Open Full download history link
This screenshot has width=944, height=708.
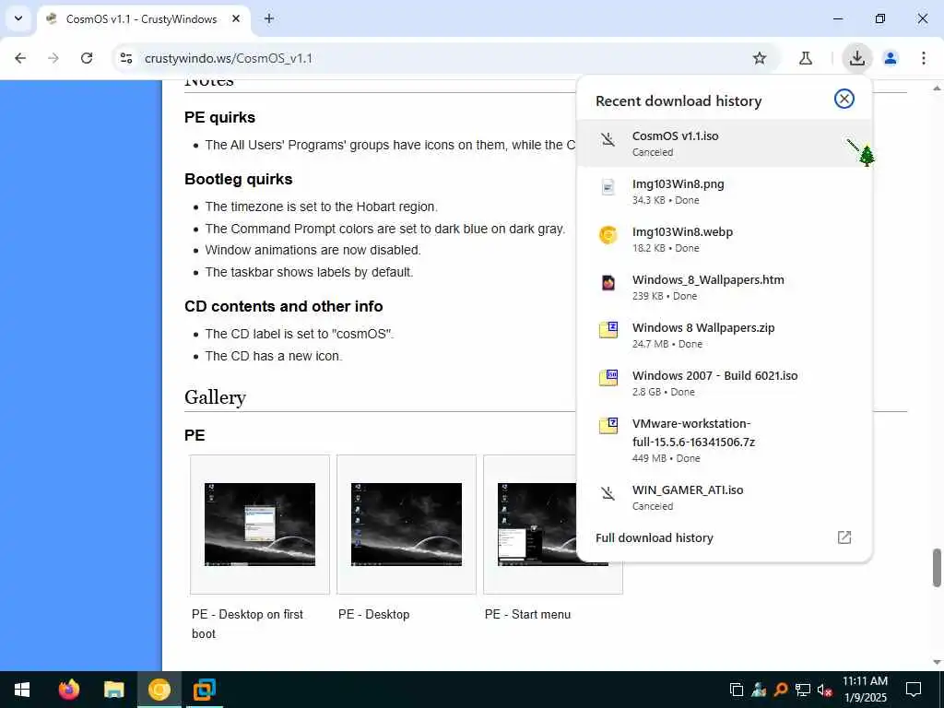pyautogui.click(x=655, y=537)
